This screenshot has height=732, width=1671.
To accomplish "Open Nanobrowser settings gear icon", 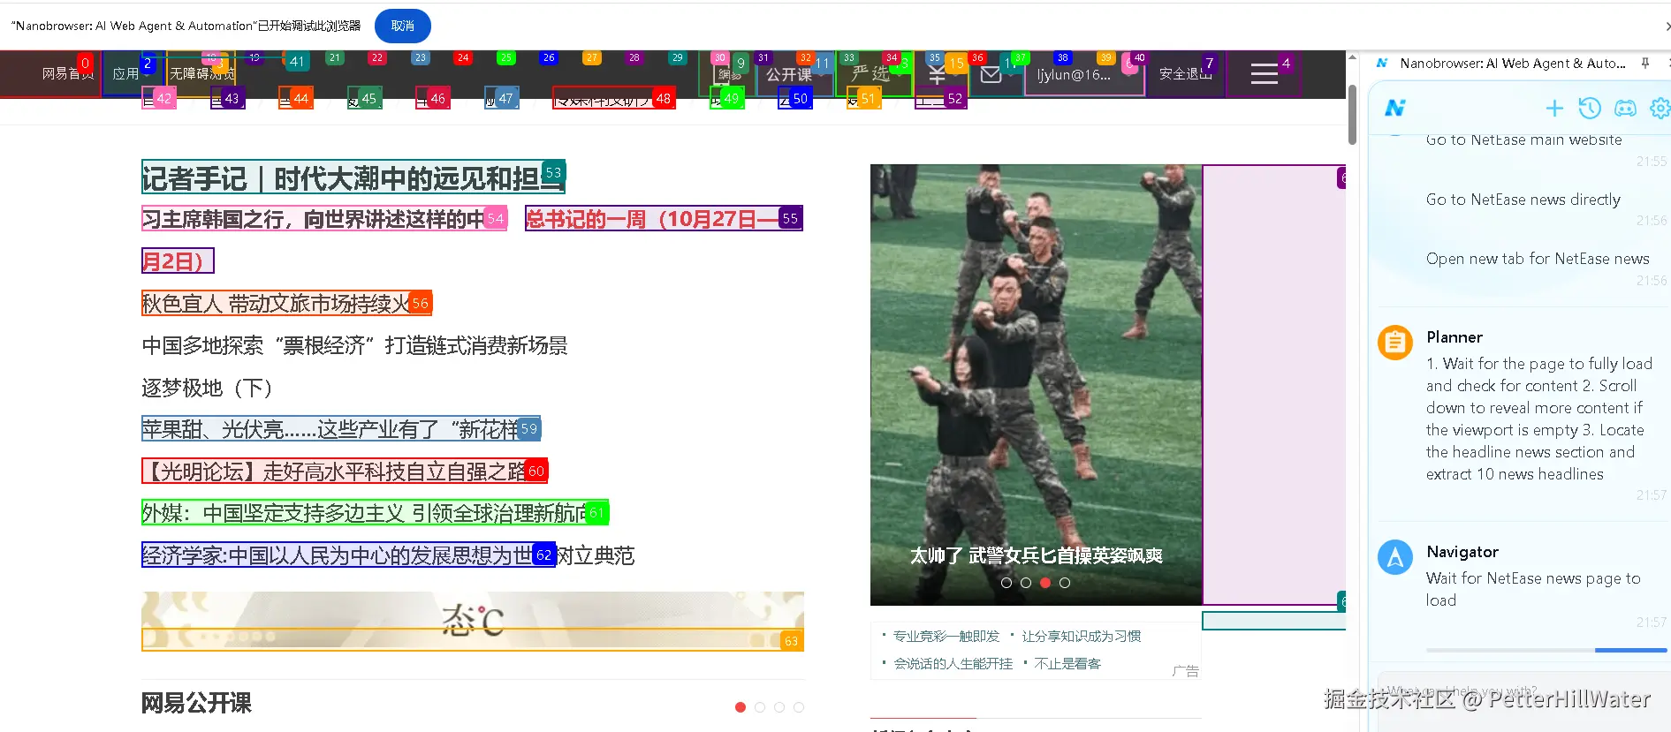I will pos(1660,108).
